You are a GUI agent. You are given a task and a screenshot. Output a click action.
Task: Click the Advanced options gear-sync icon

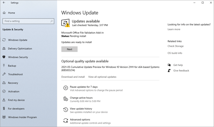coord(66,121)
